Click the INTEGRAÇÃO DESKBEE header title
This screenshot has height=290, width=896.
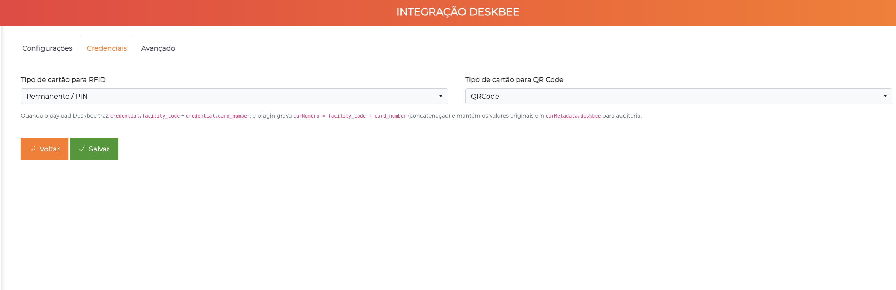point(458,12)
